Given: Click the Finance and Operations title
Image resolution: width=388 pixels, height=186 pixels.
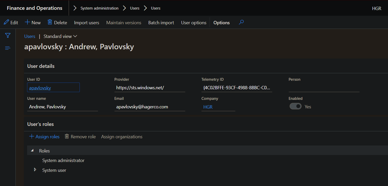Looking at the screenshot, I should 35,8.
